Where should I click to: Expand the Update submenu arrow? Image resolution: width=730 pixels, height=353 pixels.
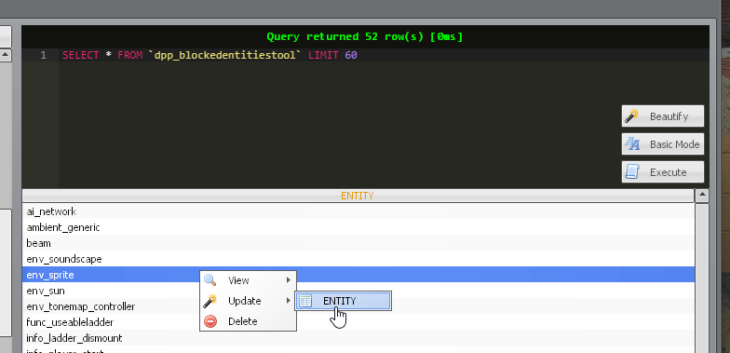coord(289,301)
